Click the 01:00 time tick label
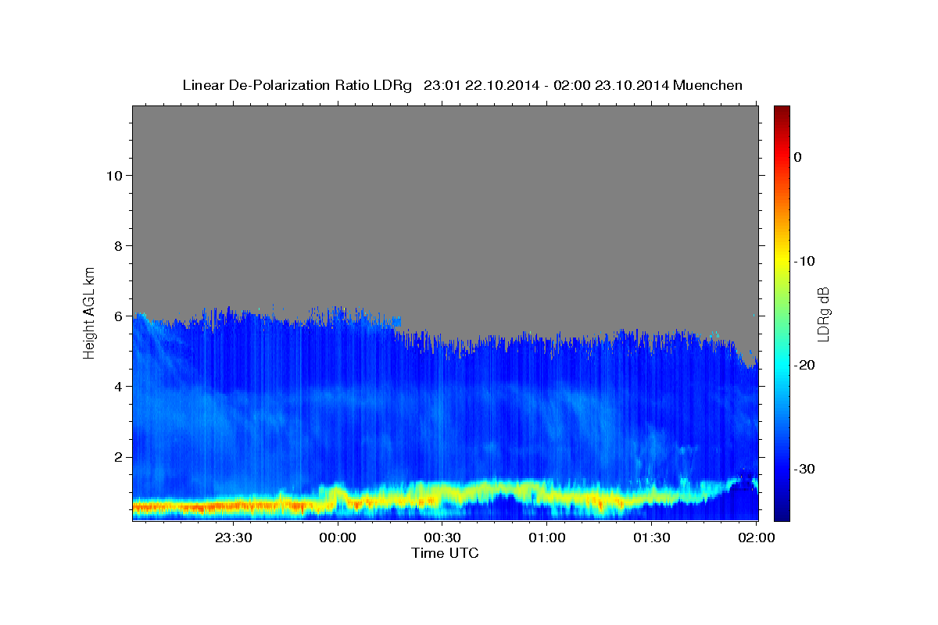 546,537
